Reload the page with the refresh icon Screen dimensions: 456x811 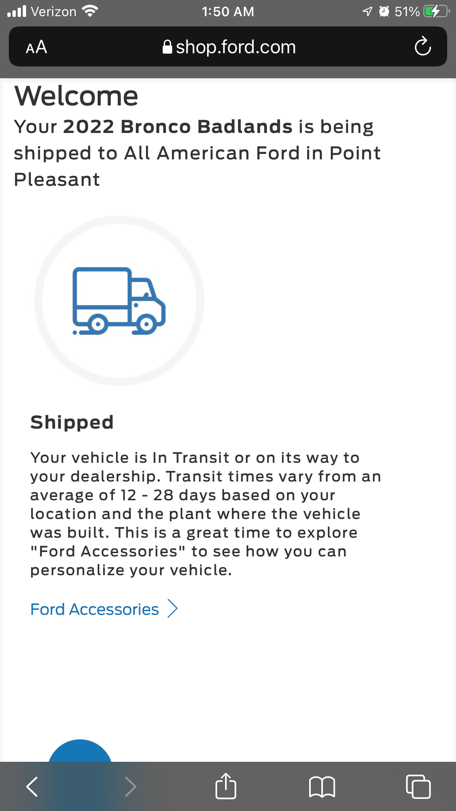pos(423,46)
